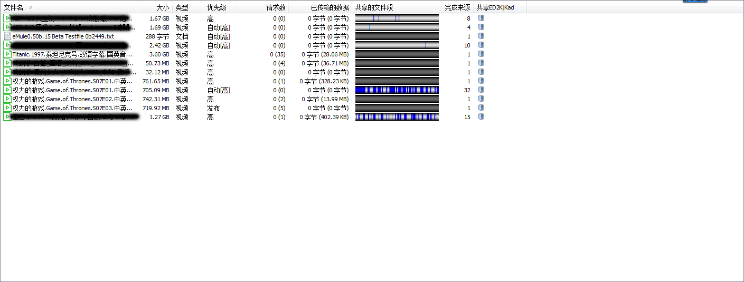Click the 发布 priority cell

point(213,108)
